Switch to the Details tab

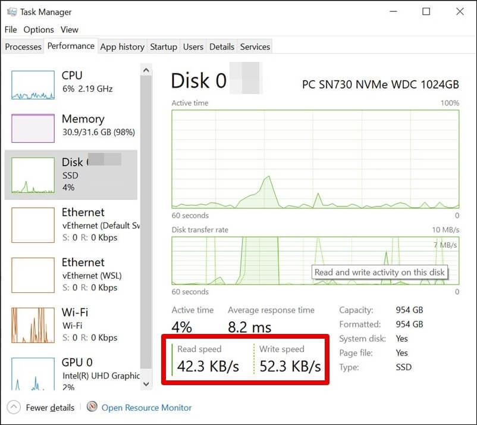[222, 46]
